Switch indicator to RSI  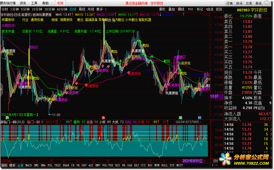point(118,165)
